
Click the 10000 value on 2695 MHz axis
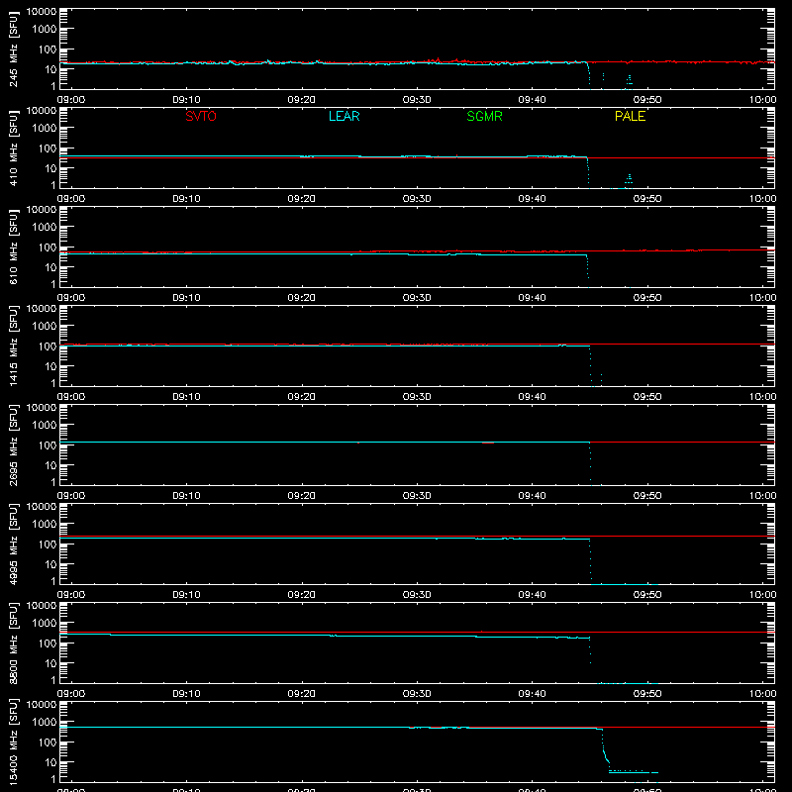(42, 408)
